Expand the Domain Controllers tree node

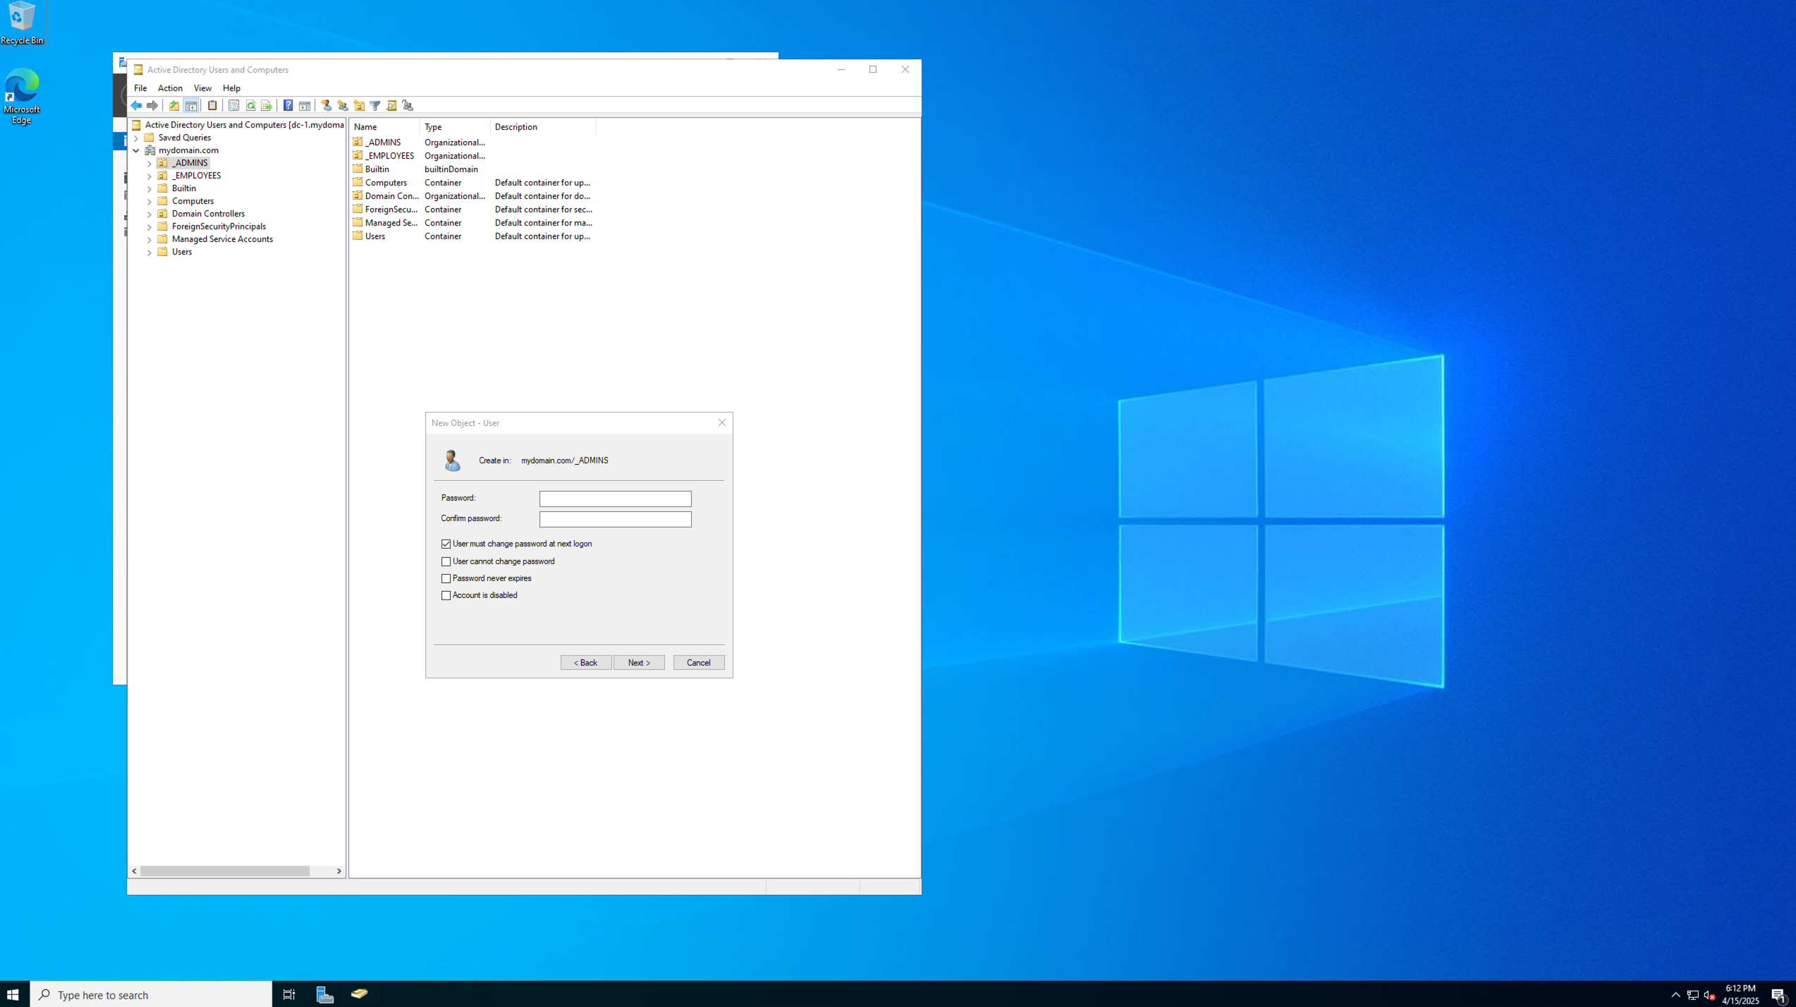pos(149,214)
